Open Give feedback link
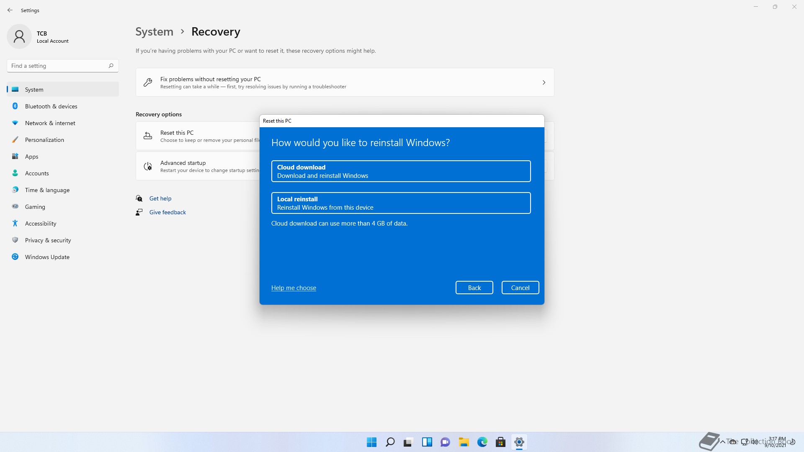 (x=167, y=212)
